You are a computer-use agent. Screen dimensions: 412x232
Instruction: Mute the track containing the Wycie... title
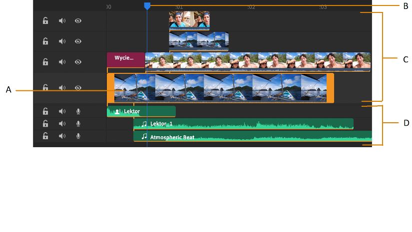coord(62,62)
